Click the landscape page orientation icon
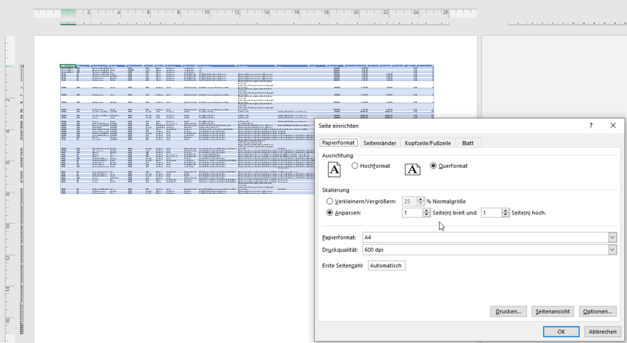Viewport: 627px width, 343px height. coord(414,168)
